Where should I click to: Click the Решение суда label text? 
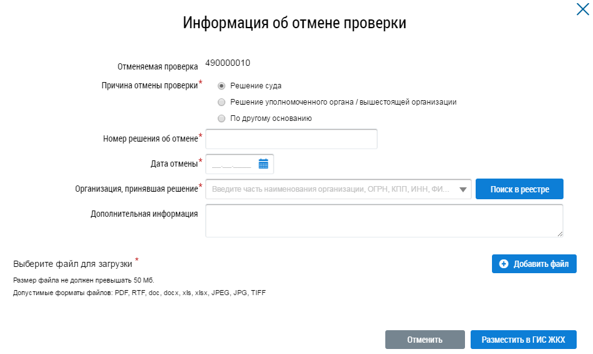[255, 86]
